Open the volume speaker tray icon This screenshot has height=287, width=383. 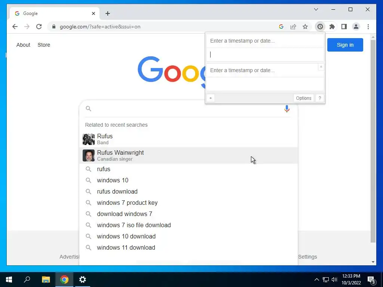(x=334, y=280)
